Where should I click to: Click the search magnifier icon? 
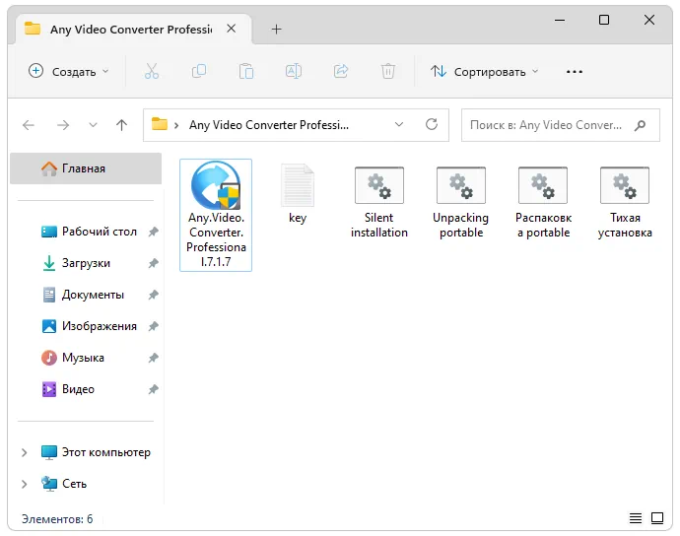tap(641, 125)
